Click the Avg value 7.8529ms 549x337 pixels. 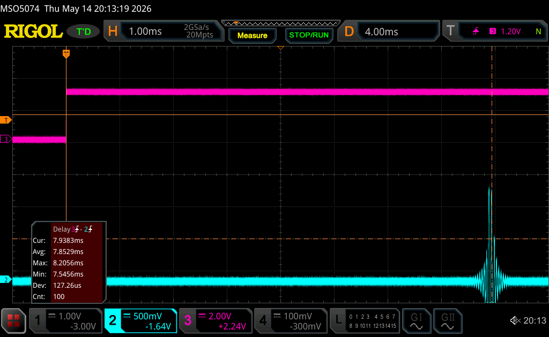coord(68,252)
